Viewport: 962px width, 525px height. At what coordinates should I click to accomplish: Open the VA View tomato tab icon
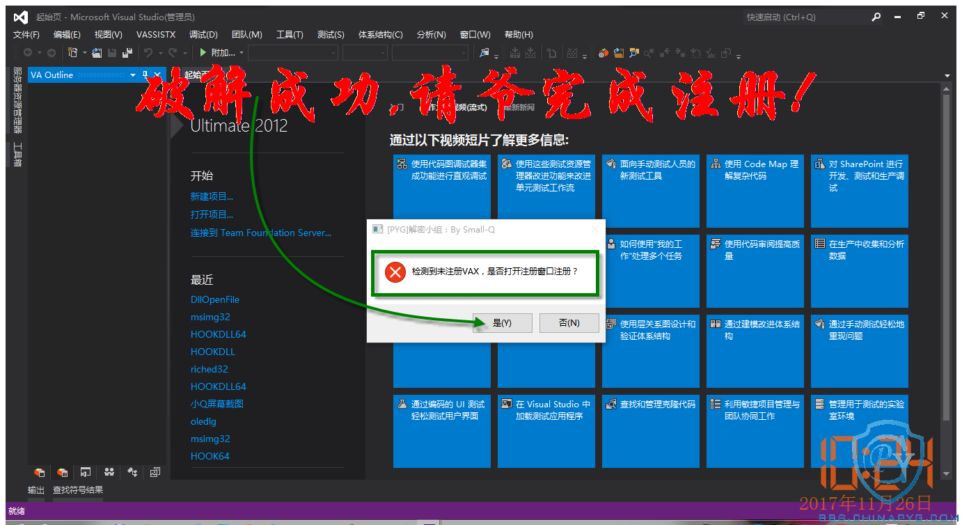click(40, 472)
